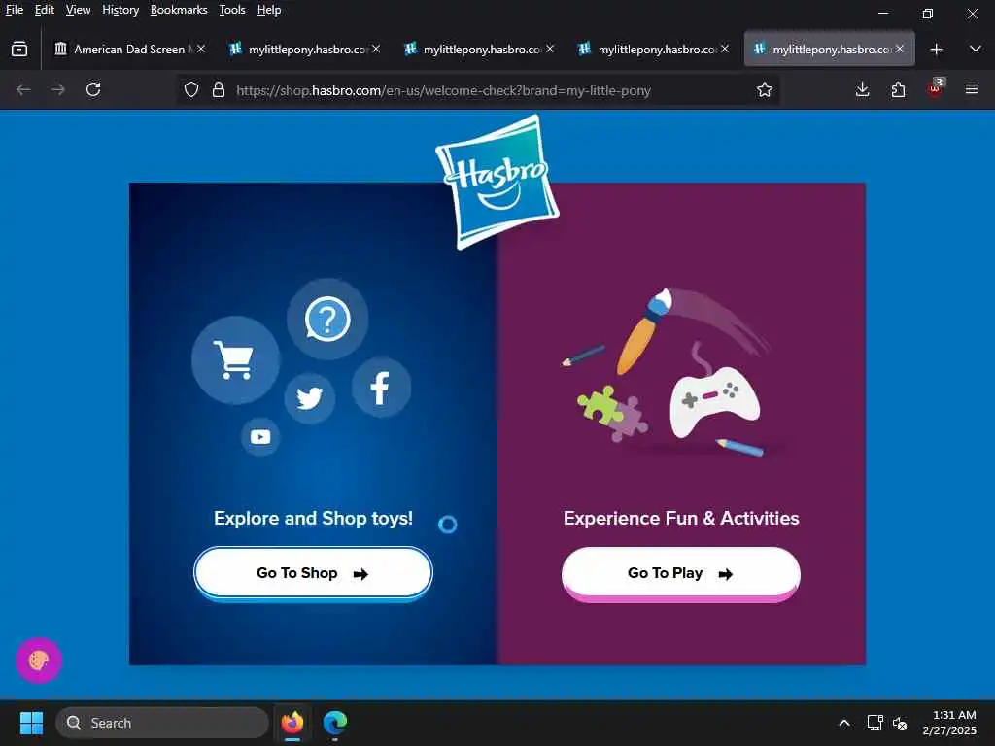
Task: Open the Firefox hamburger application menu
Action: point(972,89)
